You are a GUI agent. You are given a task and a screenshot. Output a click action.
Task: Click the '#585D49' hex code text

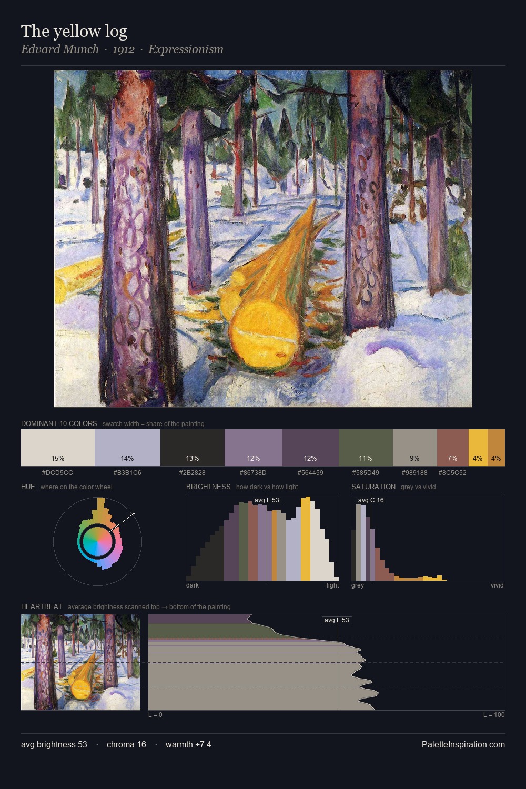point(366,472)
